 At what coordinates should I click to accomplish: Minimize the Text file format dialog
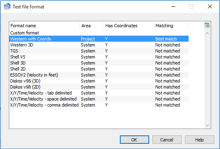pyautogui.click(x=173, y=6)
